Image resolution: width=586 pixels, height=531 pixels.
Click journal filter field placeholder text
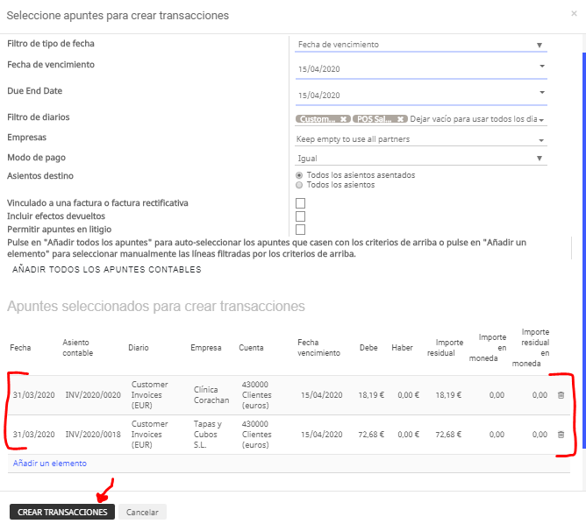[474, 119]
